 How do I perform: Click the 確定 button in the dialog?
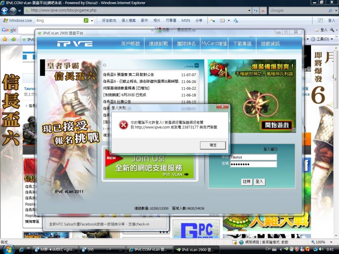click(213, 145)
